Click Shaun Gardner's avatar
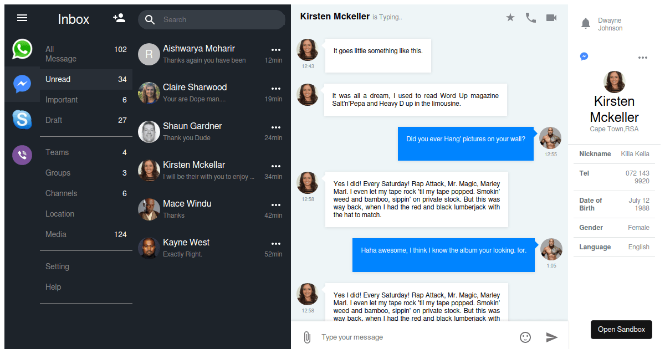The width and height of the screenshot is (665, 349). tap(149, 132)
